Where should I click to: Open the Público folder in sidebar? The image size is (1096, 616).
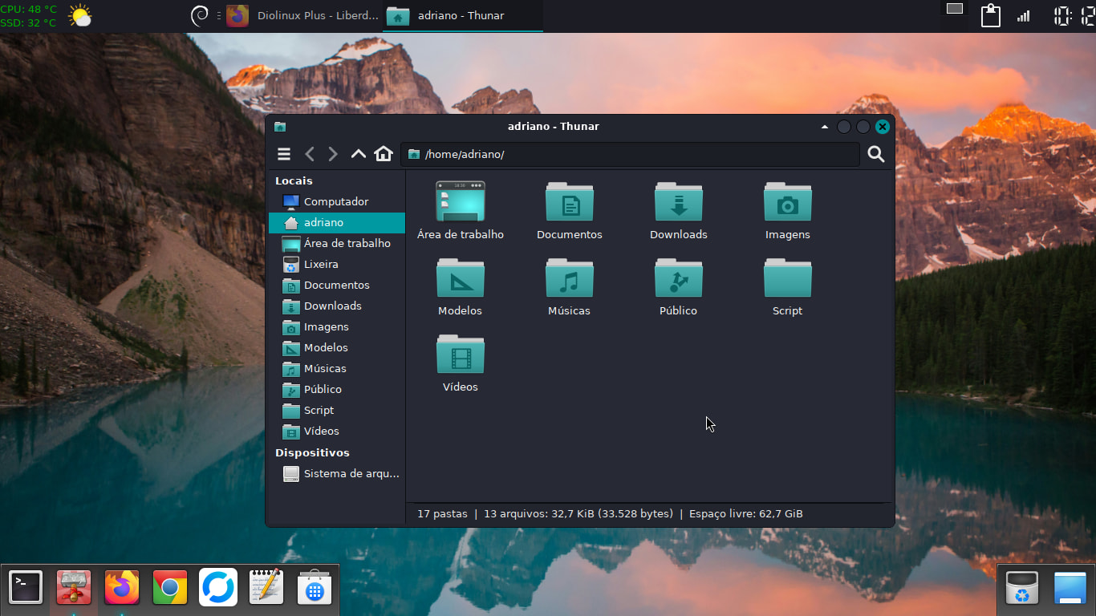323,390
